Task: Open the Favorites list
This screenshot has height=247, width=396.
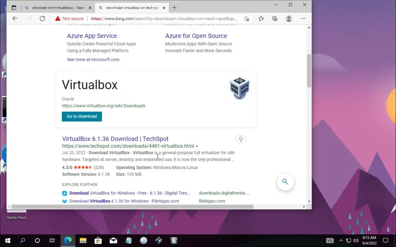Action: (261, 19)
